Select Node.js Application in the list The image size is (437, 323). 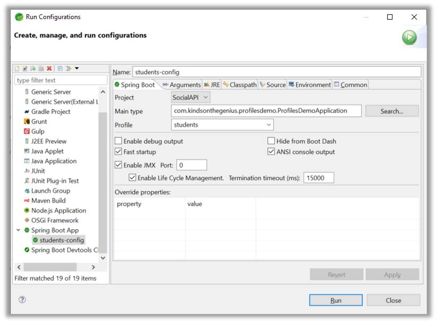click(58, 211)
